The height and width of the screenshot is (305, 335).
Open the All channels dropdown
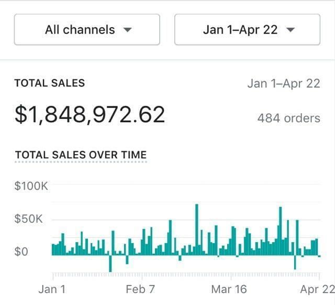(x=86, y=29)
